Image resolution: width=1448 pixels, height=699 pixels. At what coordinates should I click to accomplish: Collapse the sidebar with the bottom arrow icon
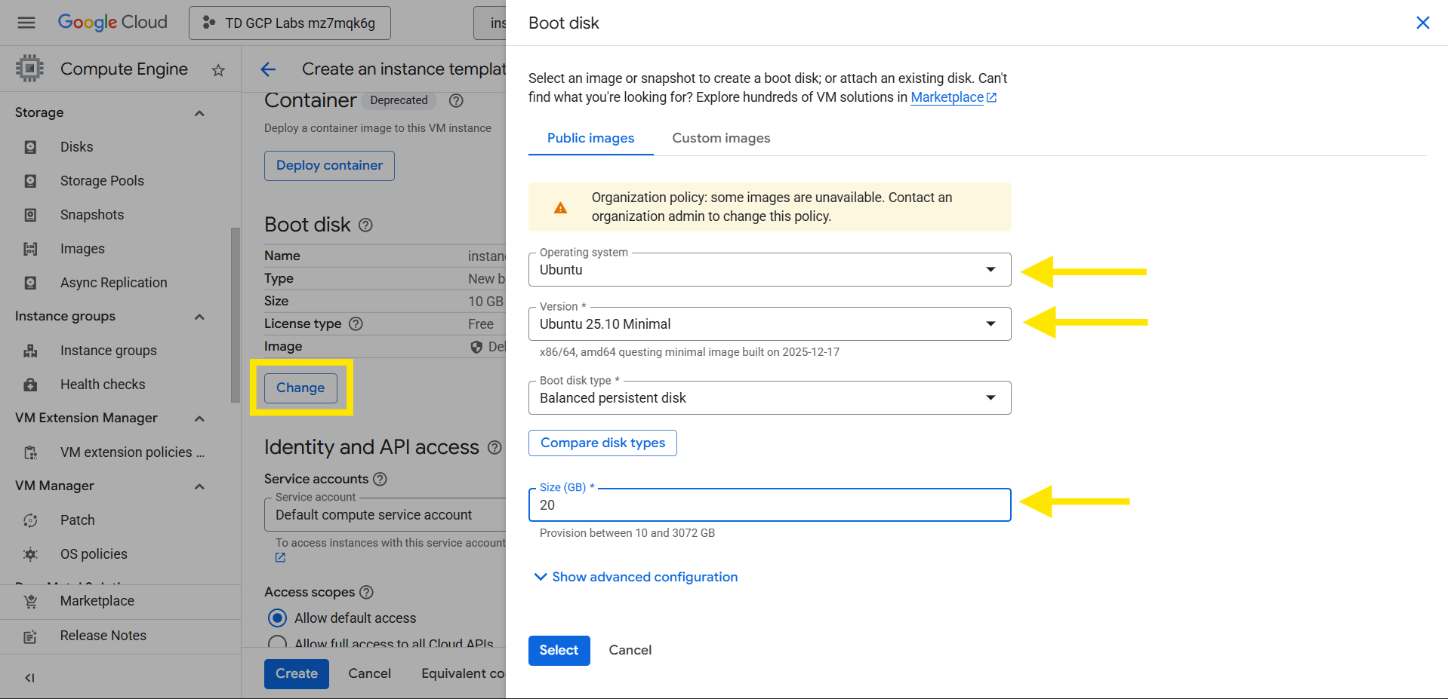click(29, 677)
